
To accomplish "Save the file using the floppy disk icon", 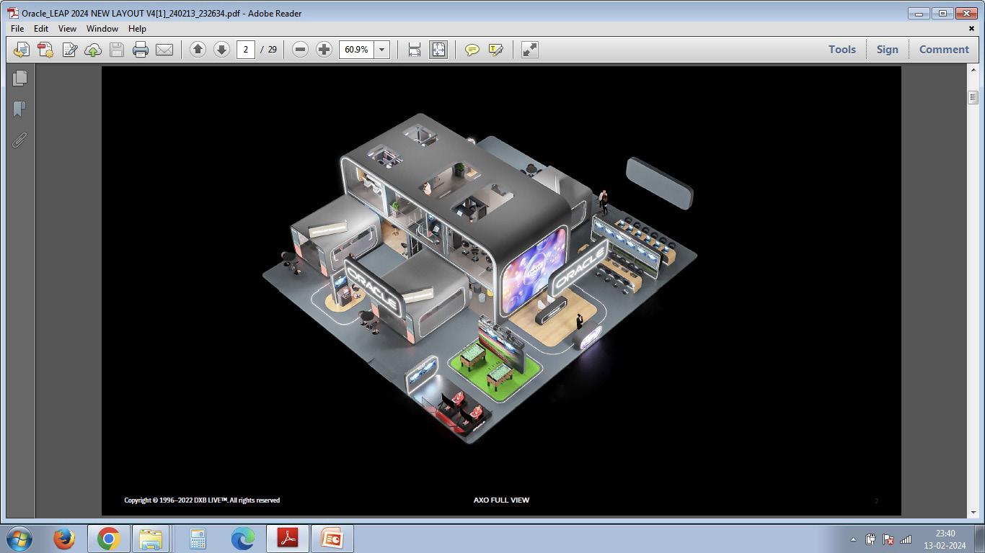I will 117,50.
